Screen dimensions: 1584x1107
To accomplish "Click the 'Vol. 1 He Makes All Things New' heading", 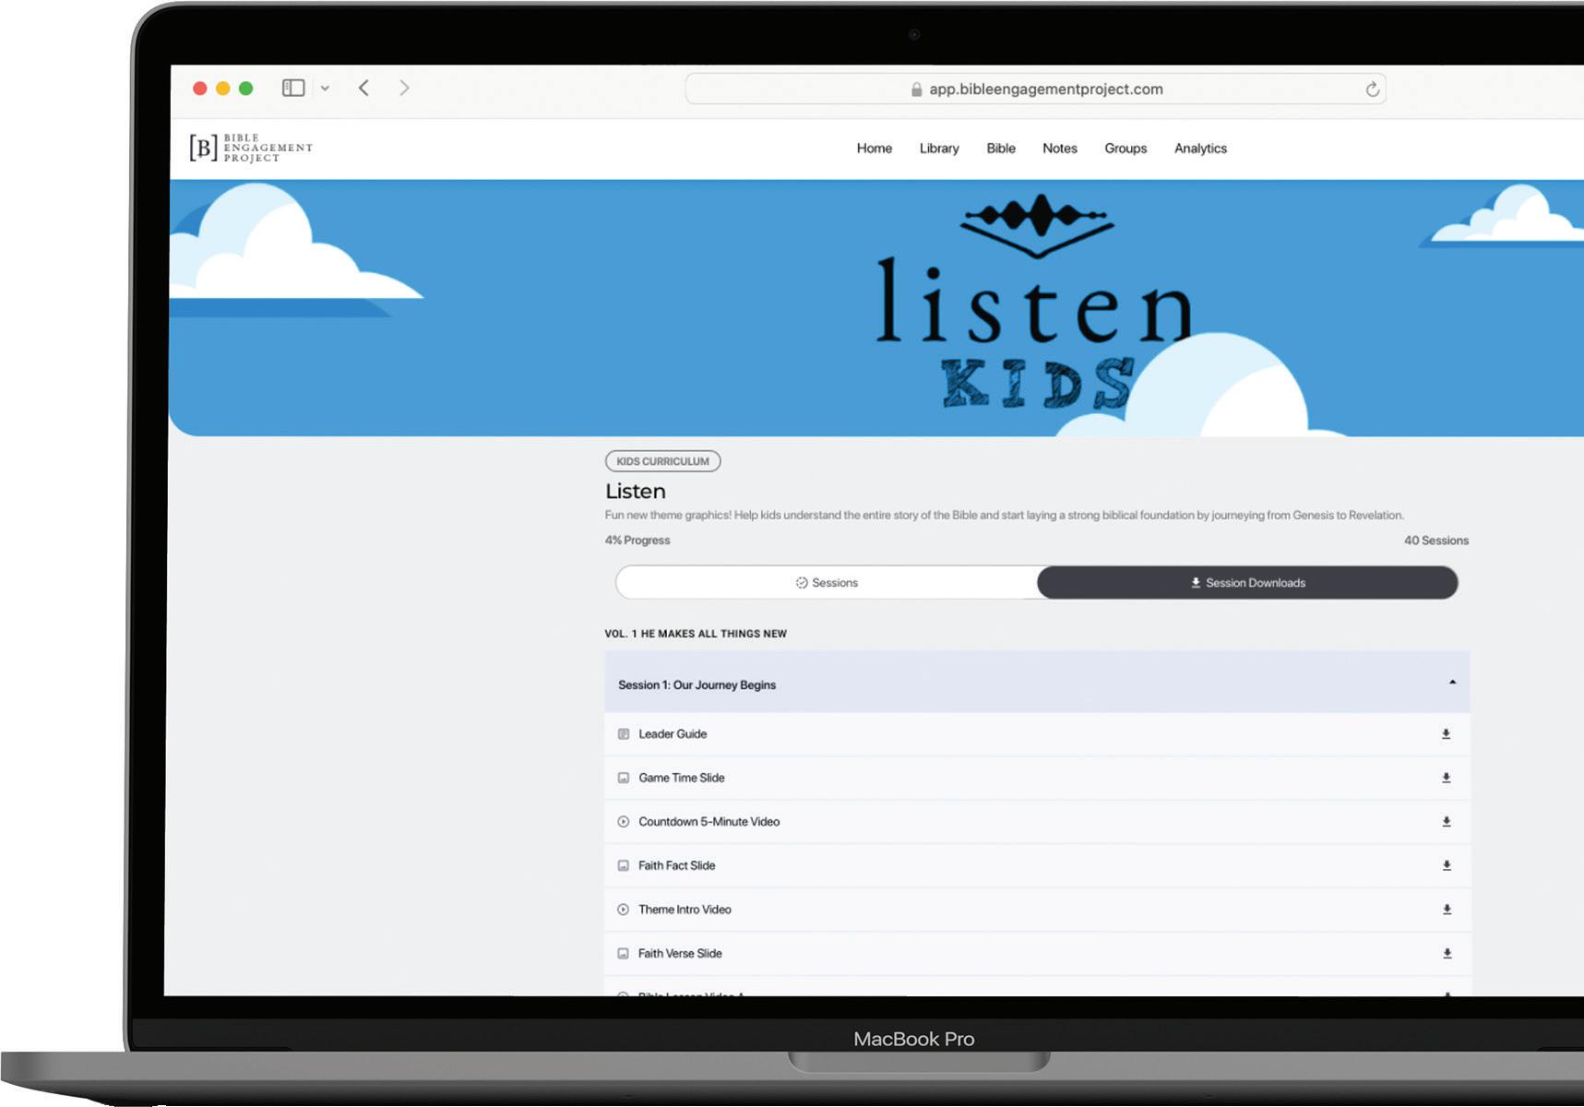I will point(696,634).
